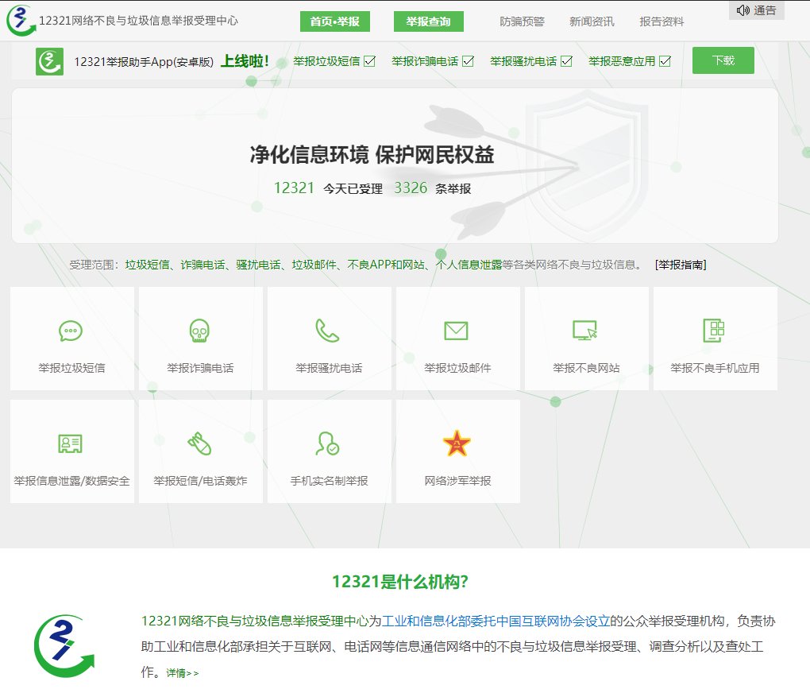Click the green 下载 button
The image size is (810, 693).
[x=723, y=60]
